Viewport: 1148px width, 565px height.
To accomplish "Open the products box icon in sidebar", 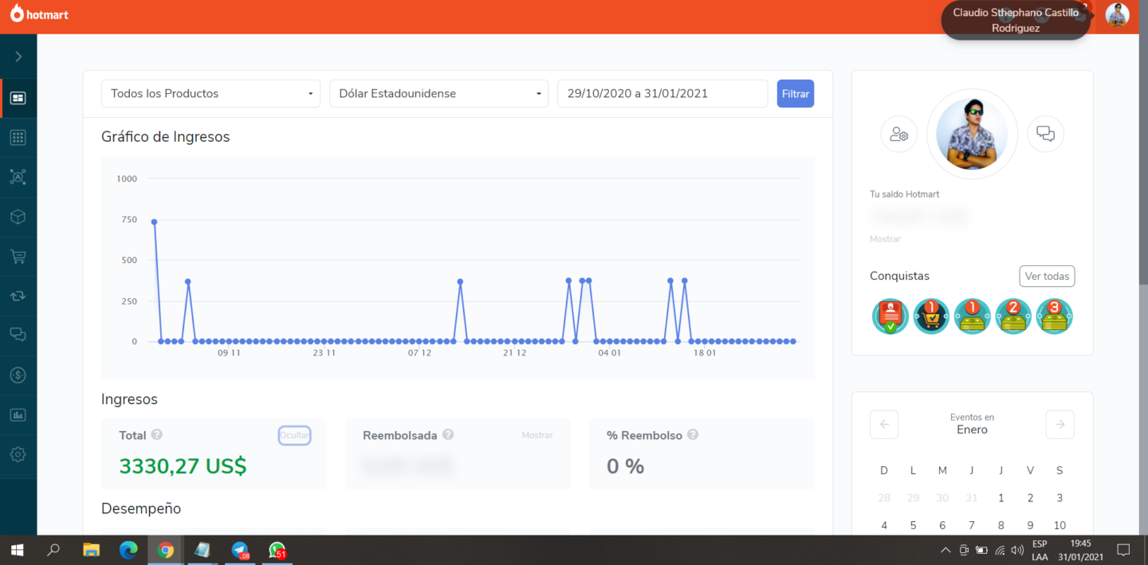I will tap(18, 217).
